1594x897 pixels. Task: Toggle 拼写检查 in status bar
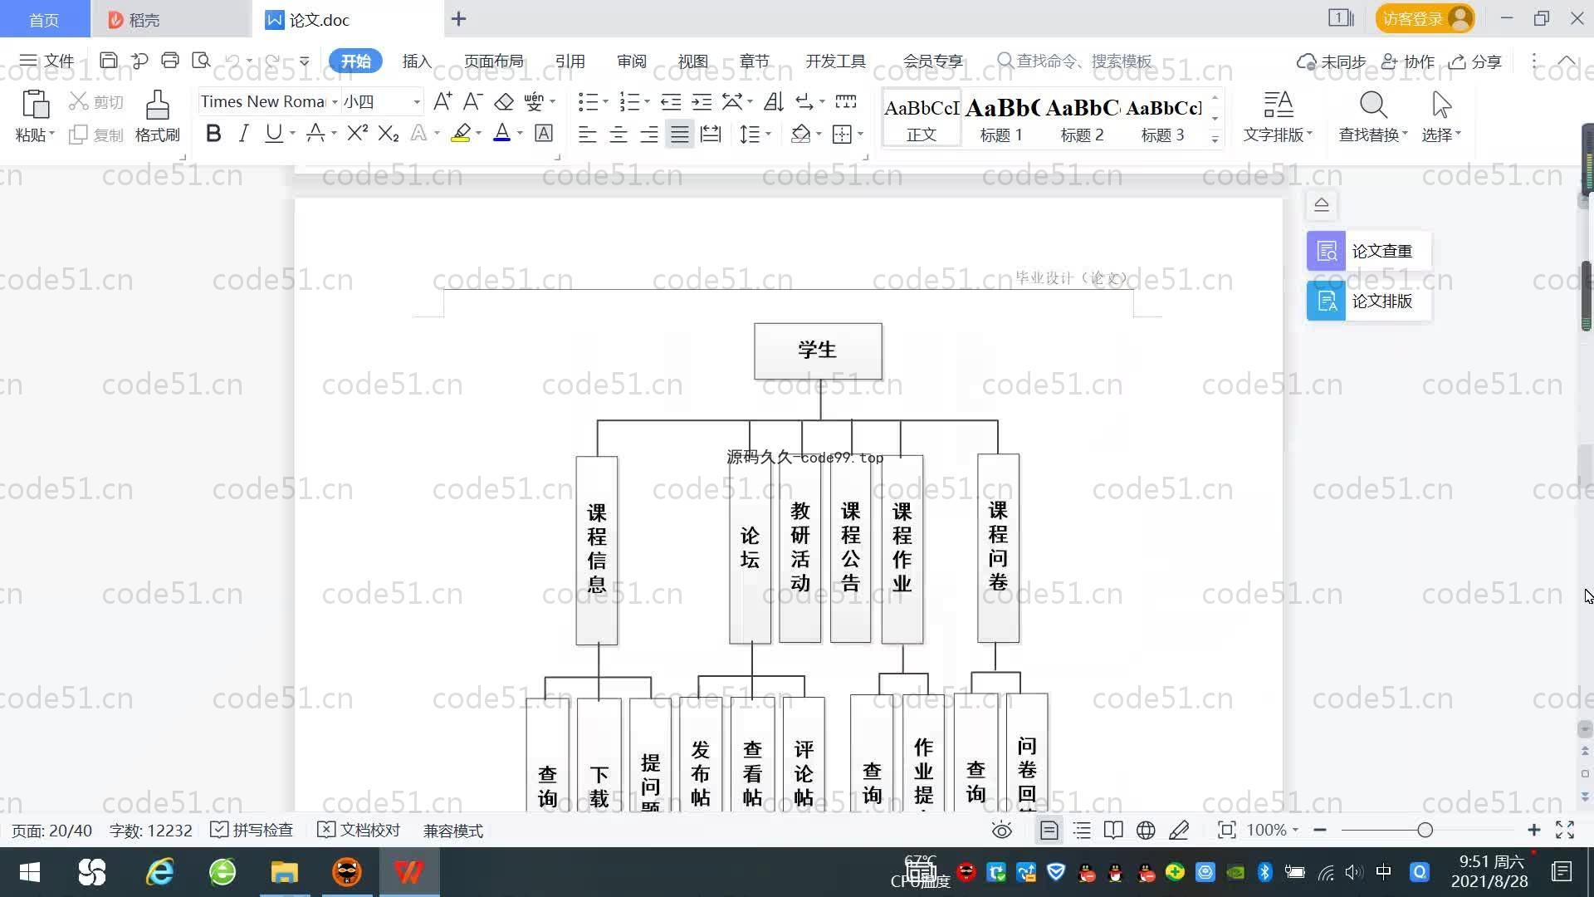252,831
